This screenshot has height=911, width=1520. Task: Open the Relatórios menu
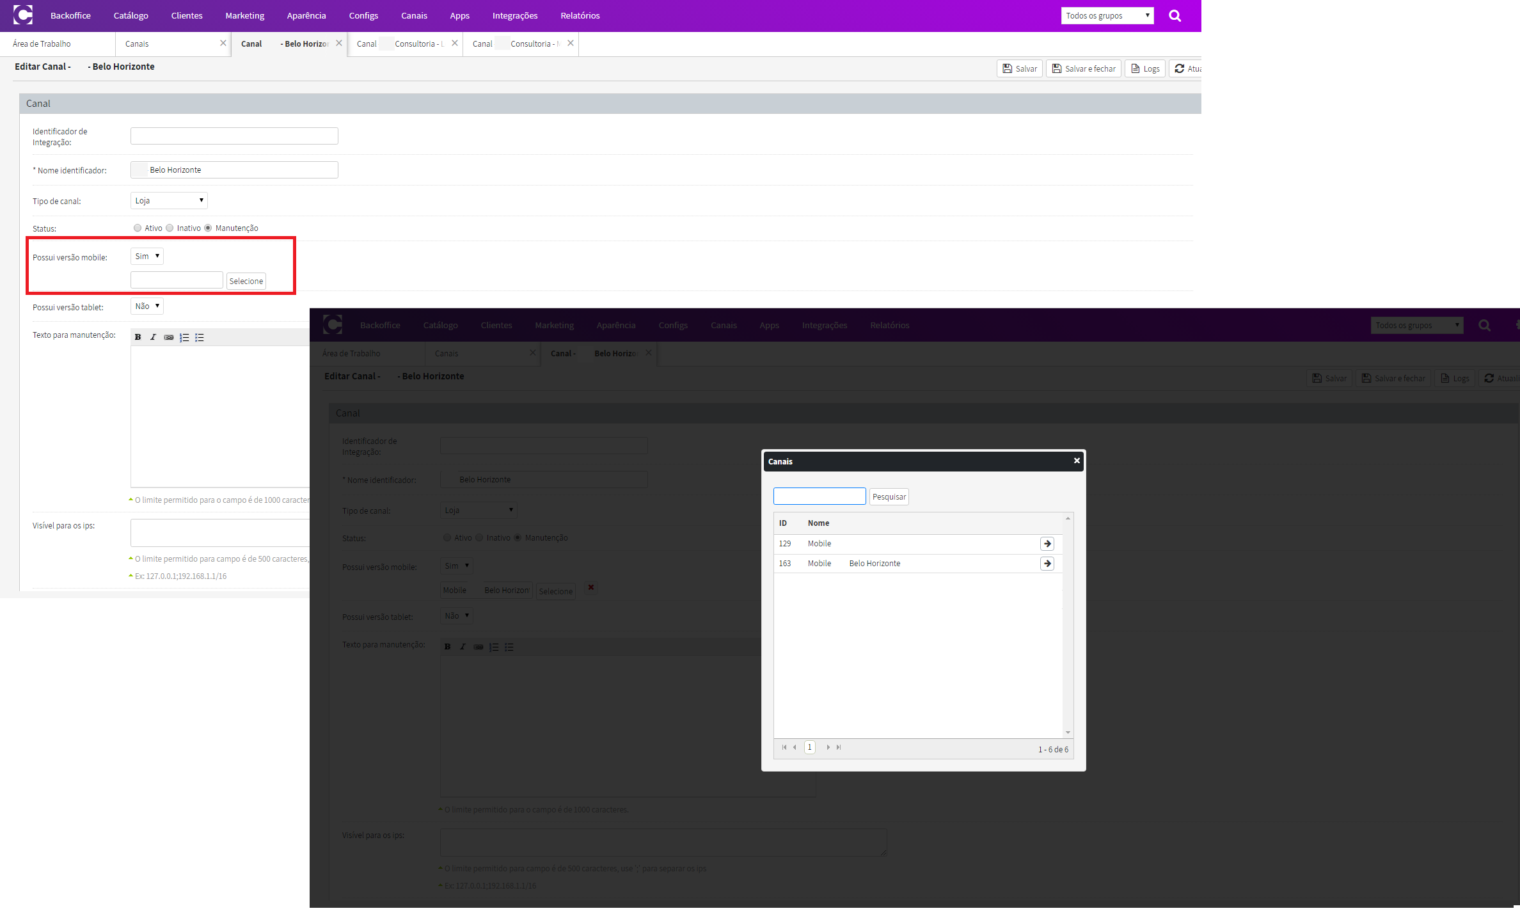(580, 15)
